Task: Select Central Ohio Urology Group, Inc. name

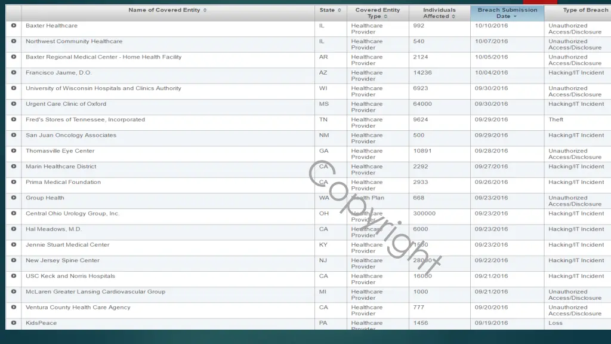Action: click(72, 213)
